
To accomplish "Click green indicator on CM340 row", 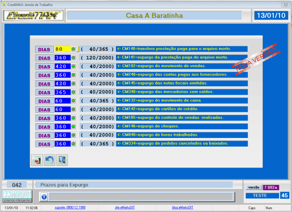I will tap(74, 92).
